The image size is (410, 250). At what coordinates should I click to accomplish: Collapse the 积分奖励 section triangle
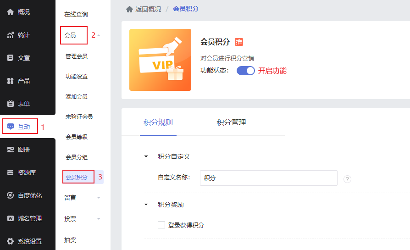pyautogui.click(x=146, y=205)
